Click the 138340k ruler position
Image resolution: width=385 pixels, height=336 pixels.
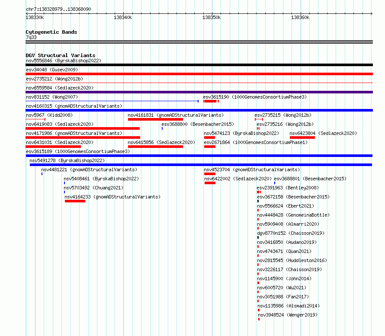pyautogui.click(x=123, y=17)
